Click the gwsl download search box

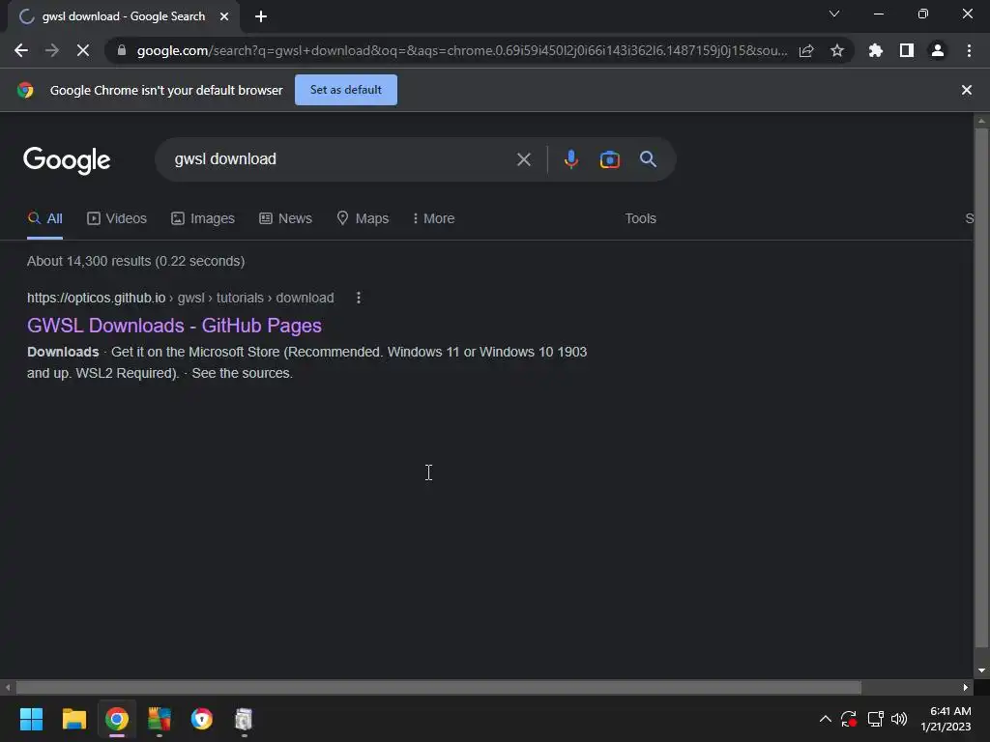click(341, 159)
